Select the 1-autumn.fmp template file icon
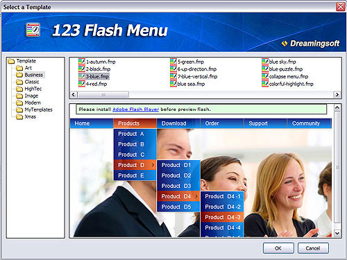 tap(82, 62)
